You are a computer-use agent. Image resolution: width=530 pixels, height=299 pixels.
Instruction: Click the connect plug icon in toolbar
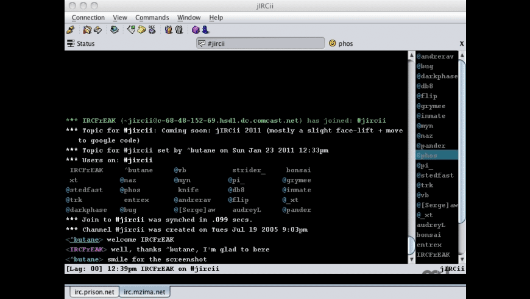pyautogui.click(x=70, y=30)
